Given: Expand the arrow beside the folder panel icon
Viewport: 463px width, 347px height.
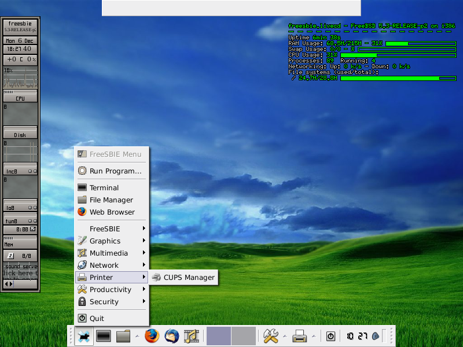Looking at the screenshot, I should (x=137, y=336).
